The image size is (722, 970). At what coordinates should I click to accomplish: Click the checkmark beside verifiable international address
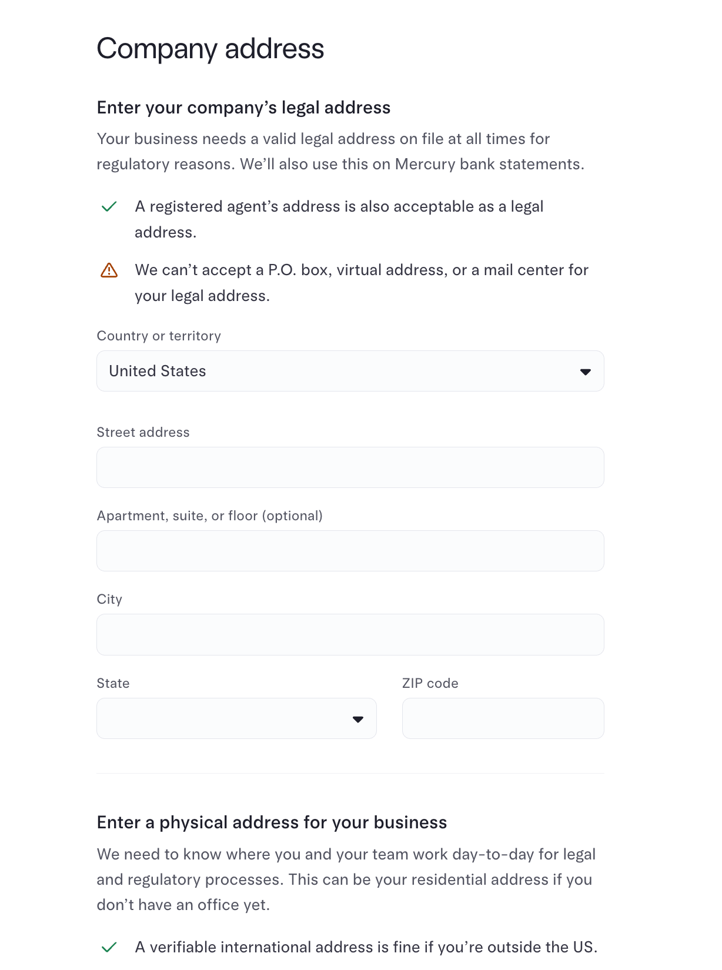click(x=109, y=947)
